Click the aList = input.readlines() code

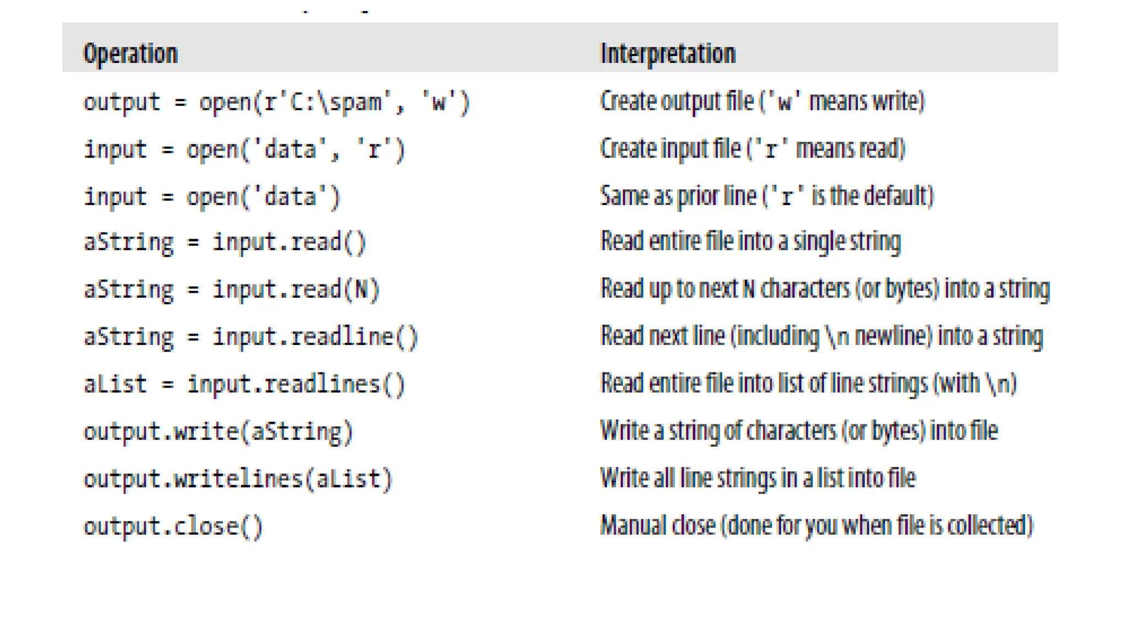click(x=244, y=385)
